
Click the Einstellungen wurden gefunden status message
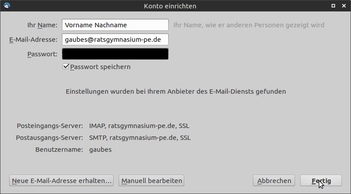click(x=175, y=92)
